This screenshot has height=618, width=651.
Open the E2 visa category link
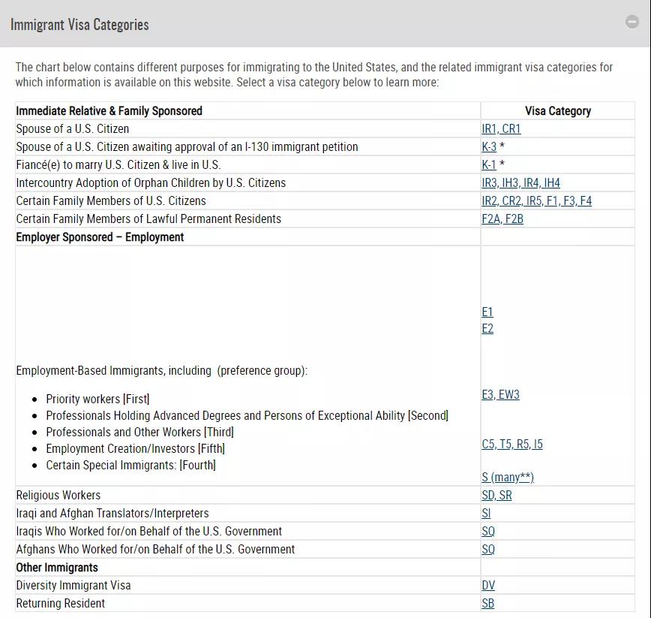[x=487, y=328]
